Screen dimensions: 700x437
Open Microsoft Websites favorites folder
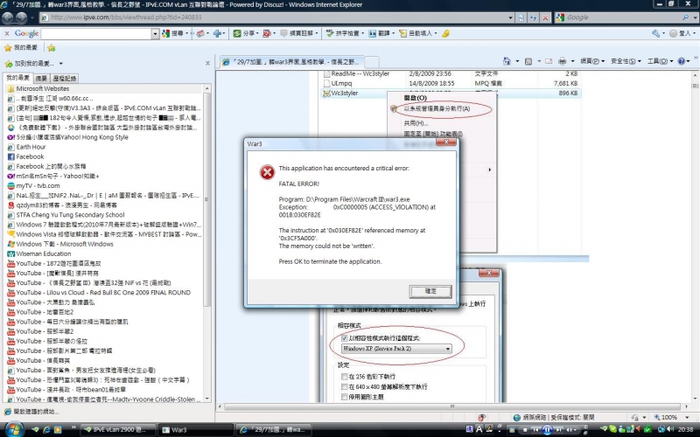point(42,88)
